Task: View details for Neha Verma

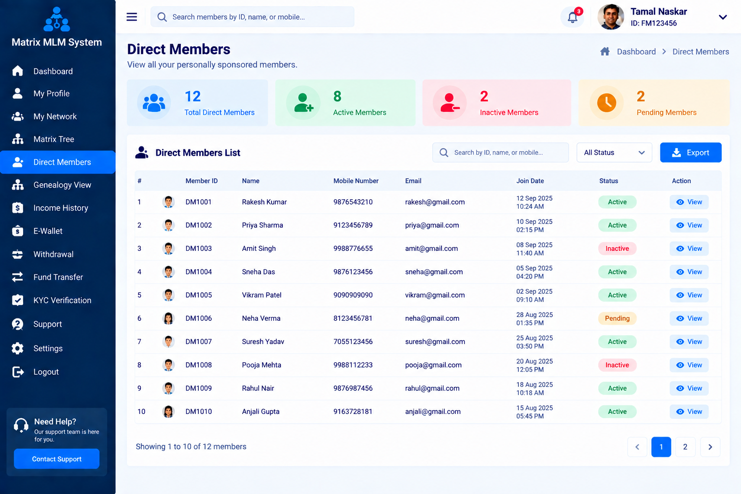Action: point(689,318)
